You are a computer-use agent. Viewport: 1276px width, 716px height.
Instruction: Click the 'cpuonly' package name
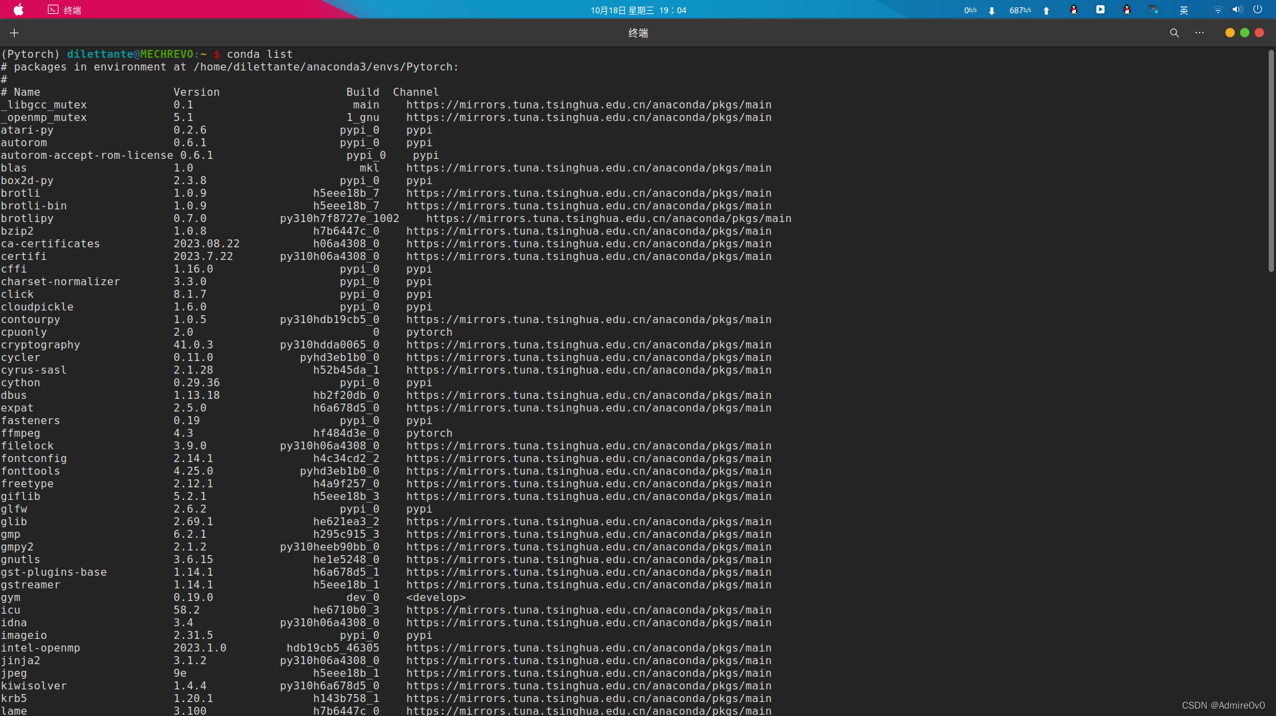click(23, 332)
